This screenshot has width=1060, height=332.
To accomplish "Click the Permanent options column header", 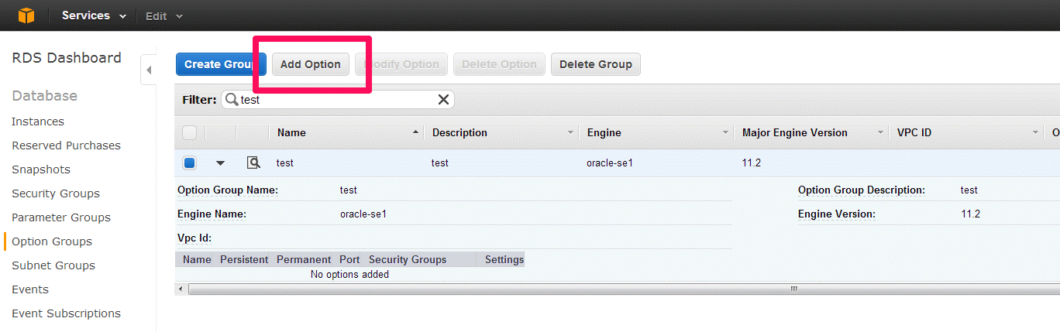I will point(304,259).
